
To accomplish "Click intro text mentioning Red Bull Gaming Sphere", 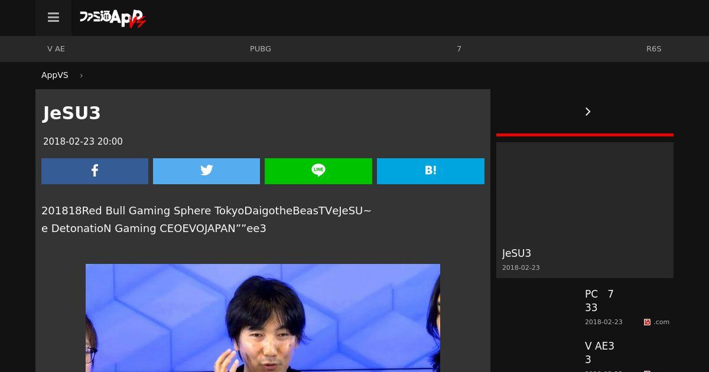I will click(x=207, y=220).
